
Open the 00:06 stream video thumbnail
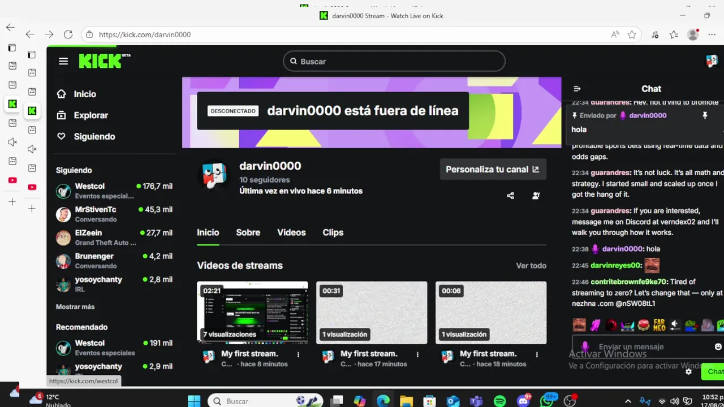point(491,313)
